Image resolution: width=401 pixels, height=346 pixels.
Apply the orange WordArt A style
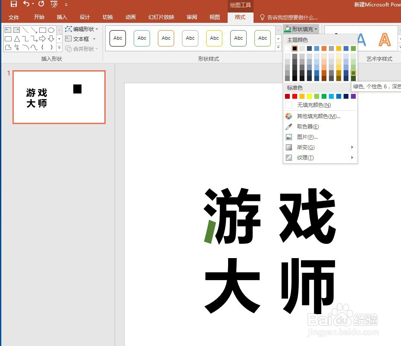click(x=384, y=40)
